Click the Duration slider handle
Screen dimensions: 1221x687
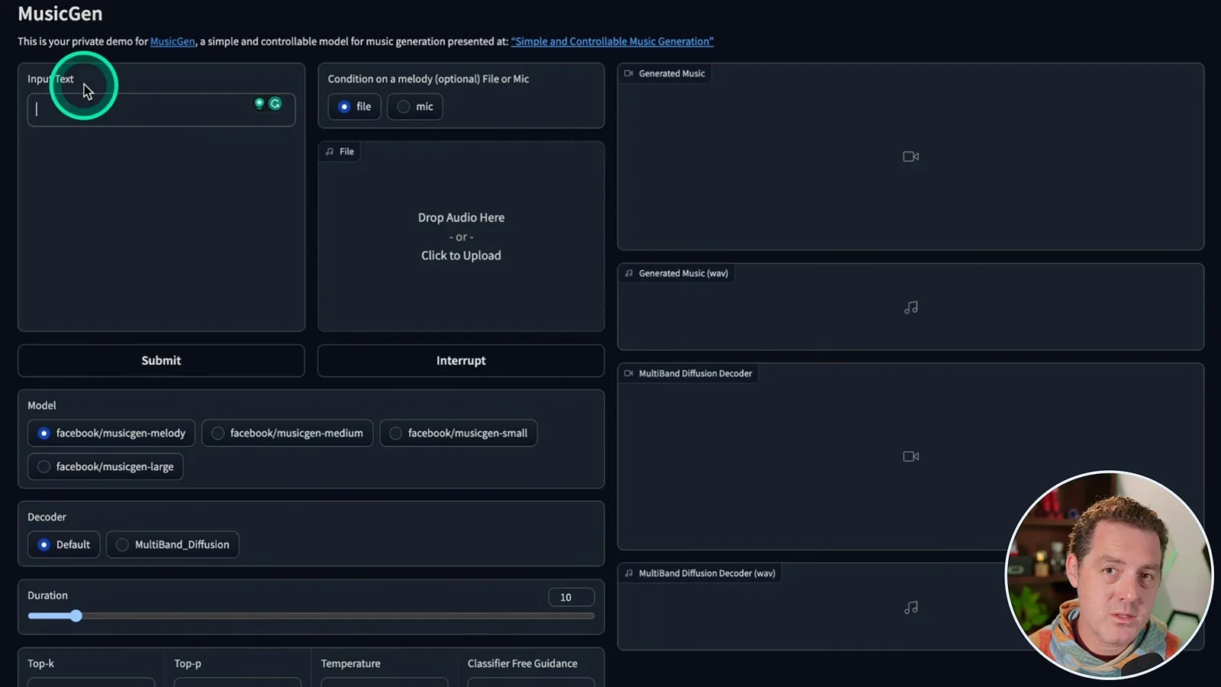[x=76, y=615]
